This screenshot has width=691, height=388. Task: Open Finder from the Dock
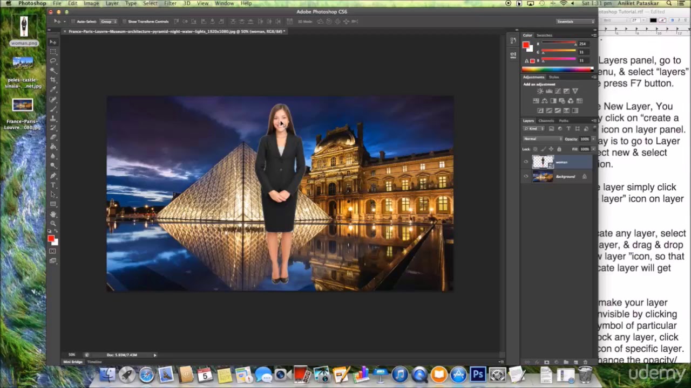(x=107, y=374)
